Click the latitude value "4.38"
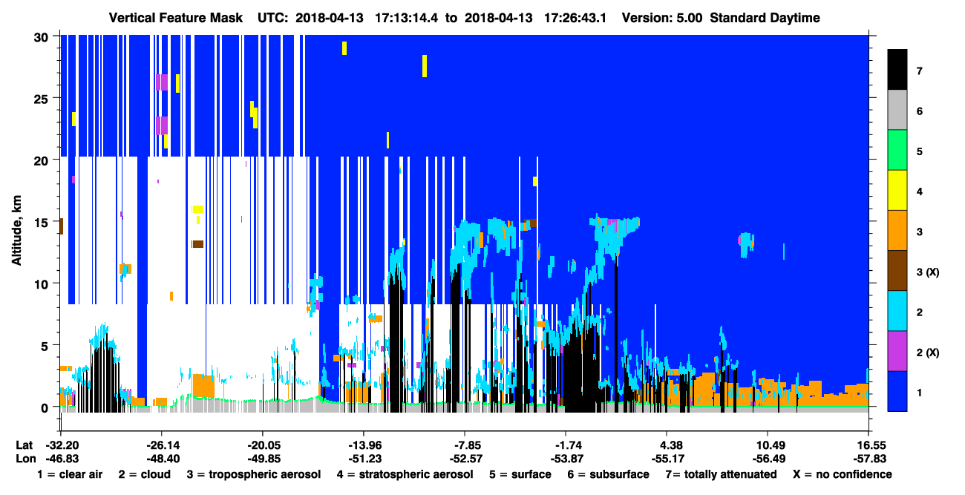Viewport: 965px width, 495px height. tap(668, 445)
